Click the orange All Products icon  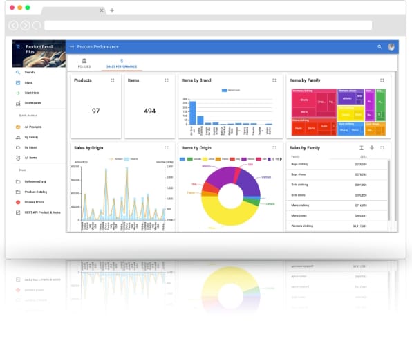(x=18, y=127)
